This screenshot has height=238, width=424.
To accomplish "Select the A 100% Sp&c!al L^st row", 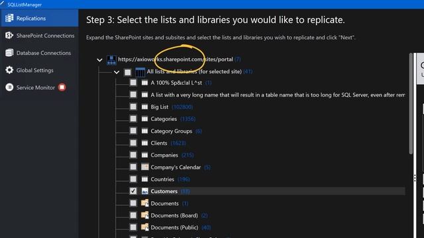I will click(x=176, y=83).
